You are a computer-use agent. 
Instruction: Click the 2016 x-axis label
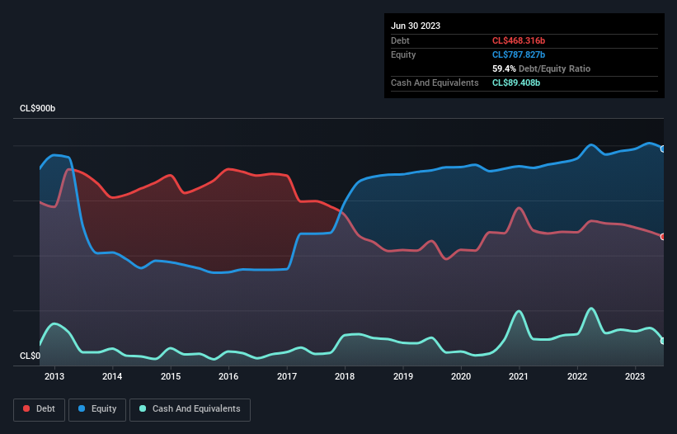(228, 376)
